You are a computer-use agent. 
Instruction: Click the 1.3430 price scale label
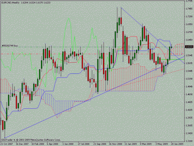pos(189,133)
